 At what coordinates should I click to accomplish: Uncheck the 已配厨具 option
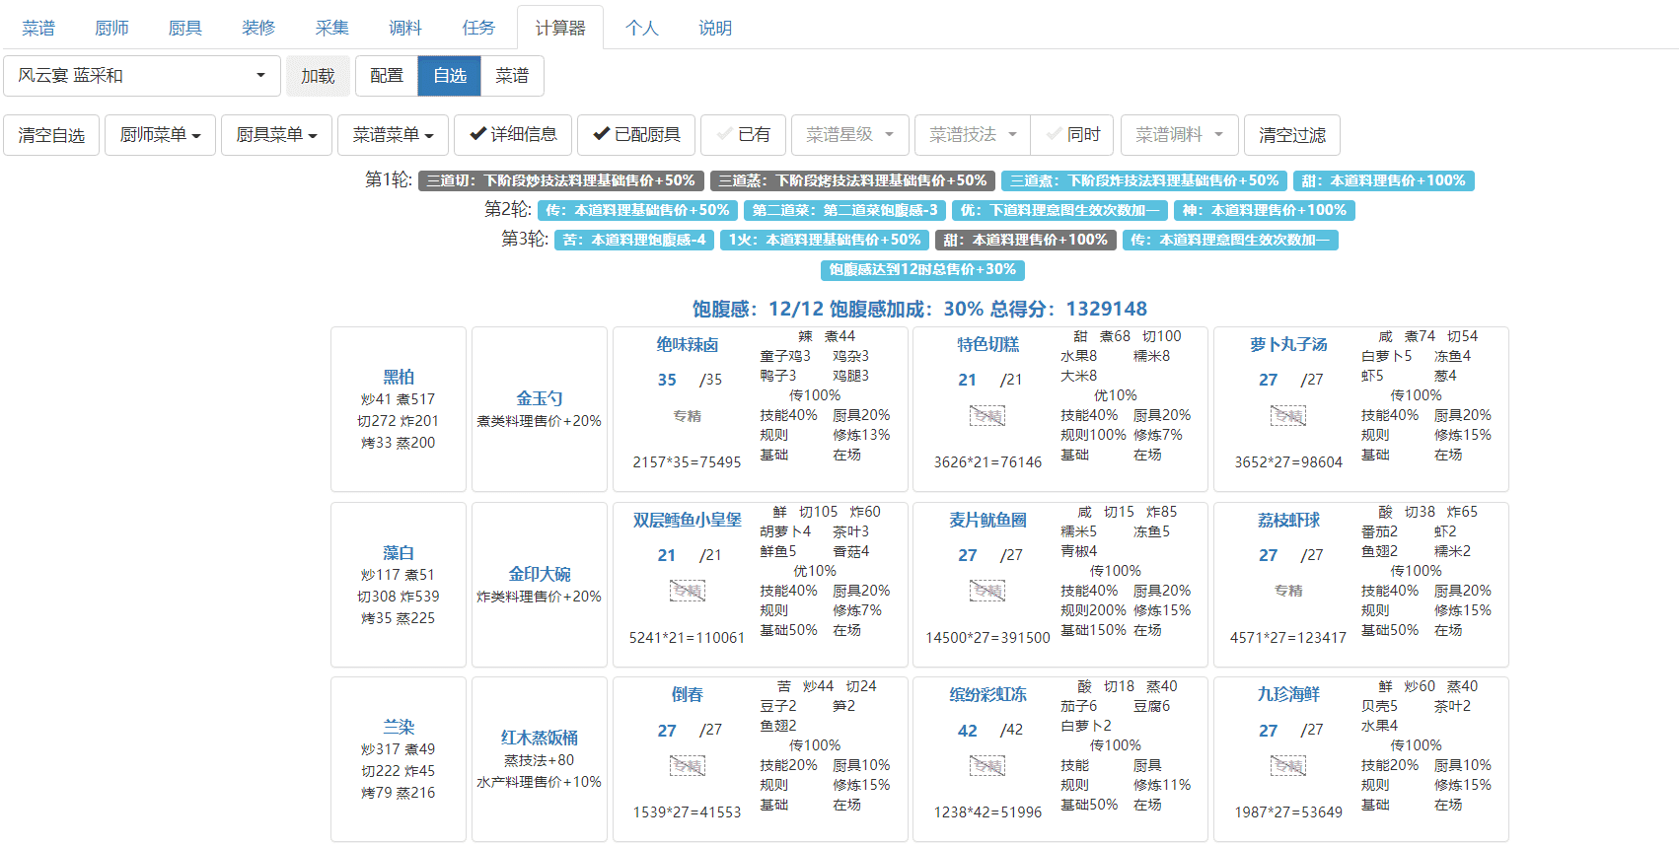coord(636,135)
